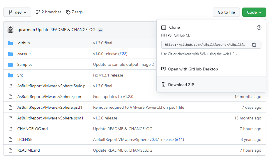Click the terminal icon beside Clone
Screen dimensions: 269x158
pos(164,28)
